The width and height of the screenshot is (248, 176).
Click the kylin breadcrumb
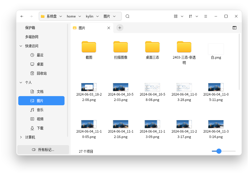pyautogui.click(x=89, y=16)
